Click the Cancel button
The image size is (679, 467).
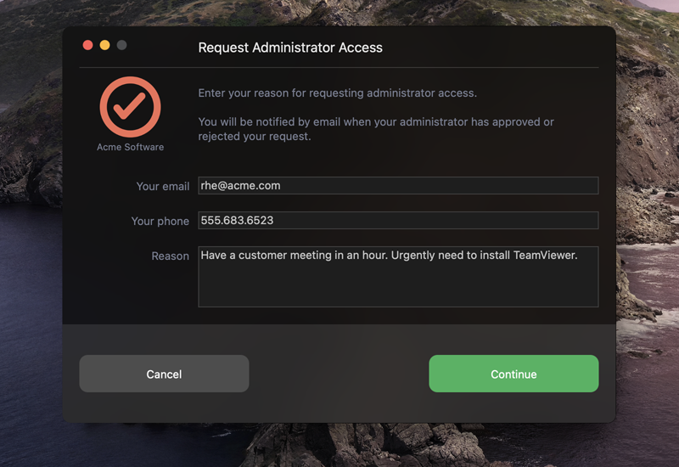click(x=164, y=374)
